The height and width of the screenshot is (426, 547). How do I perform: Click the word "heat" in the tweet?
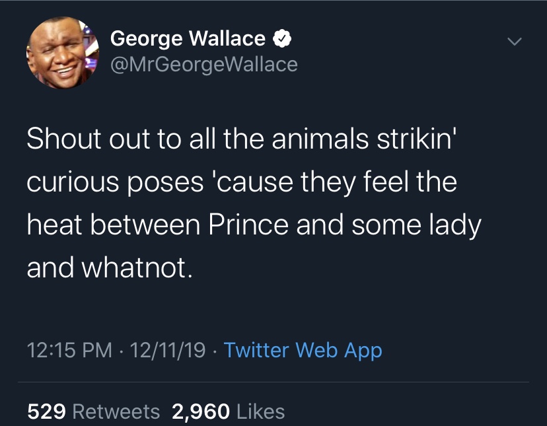55,226
